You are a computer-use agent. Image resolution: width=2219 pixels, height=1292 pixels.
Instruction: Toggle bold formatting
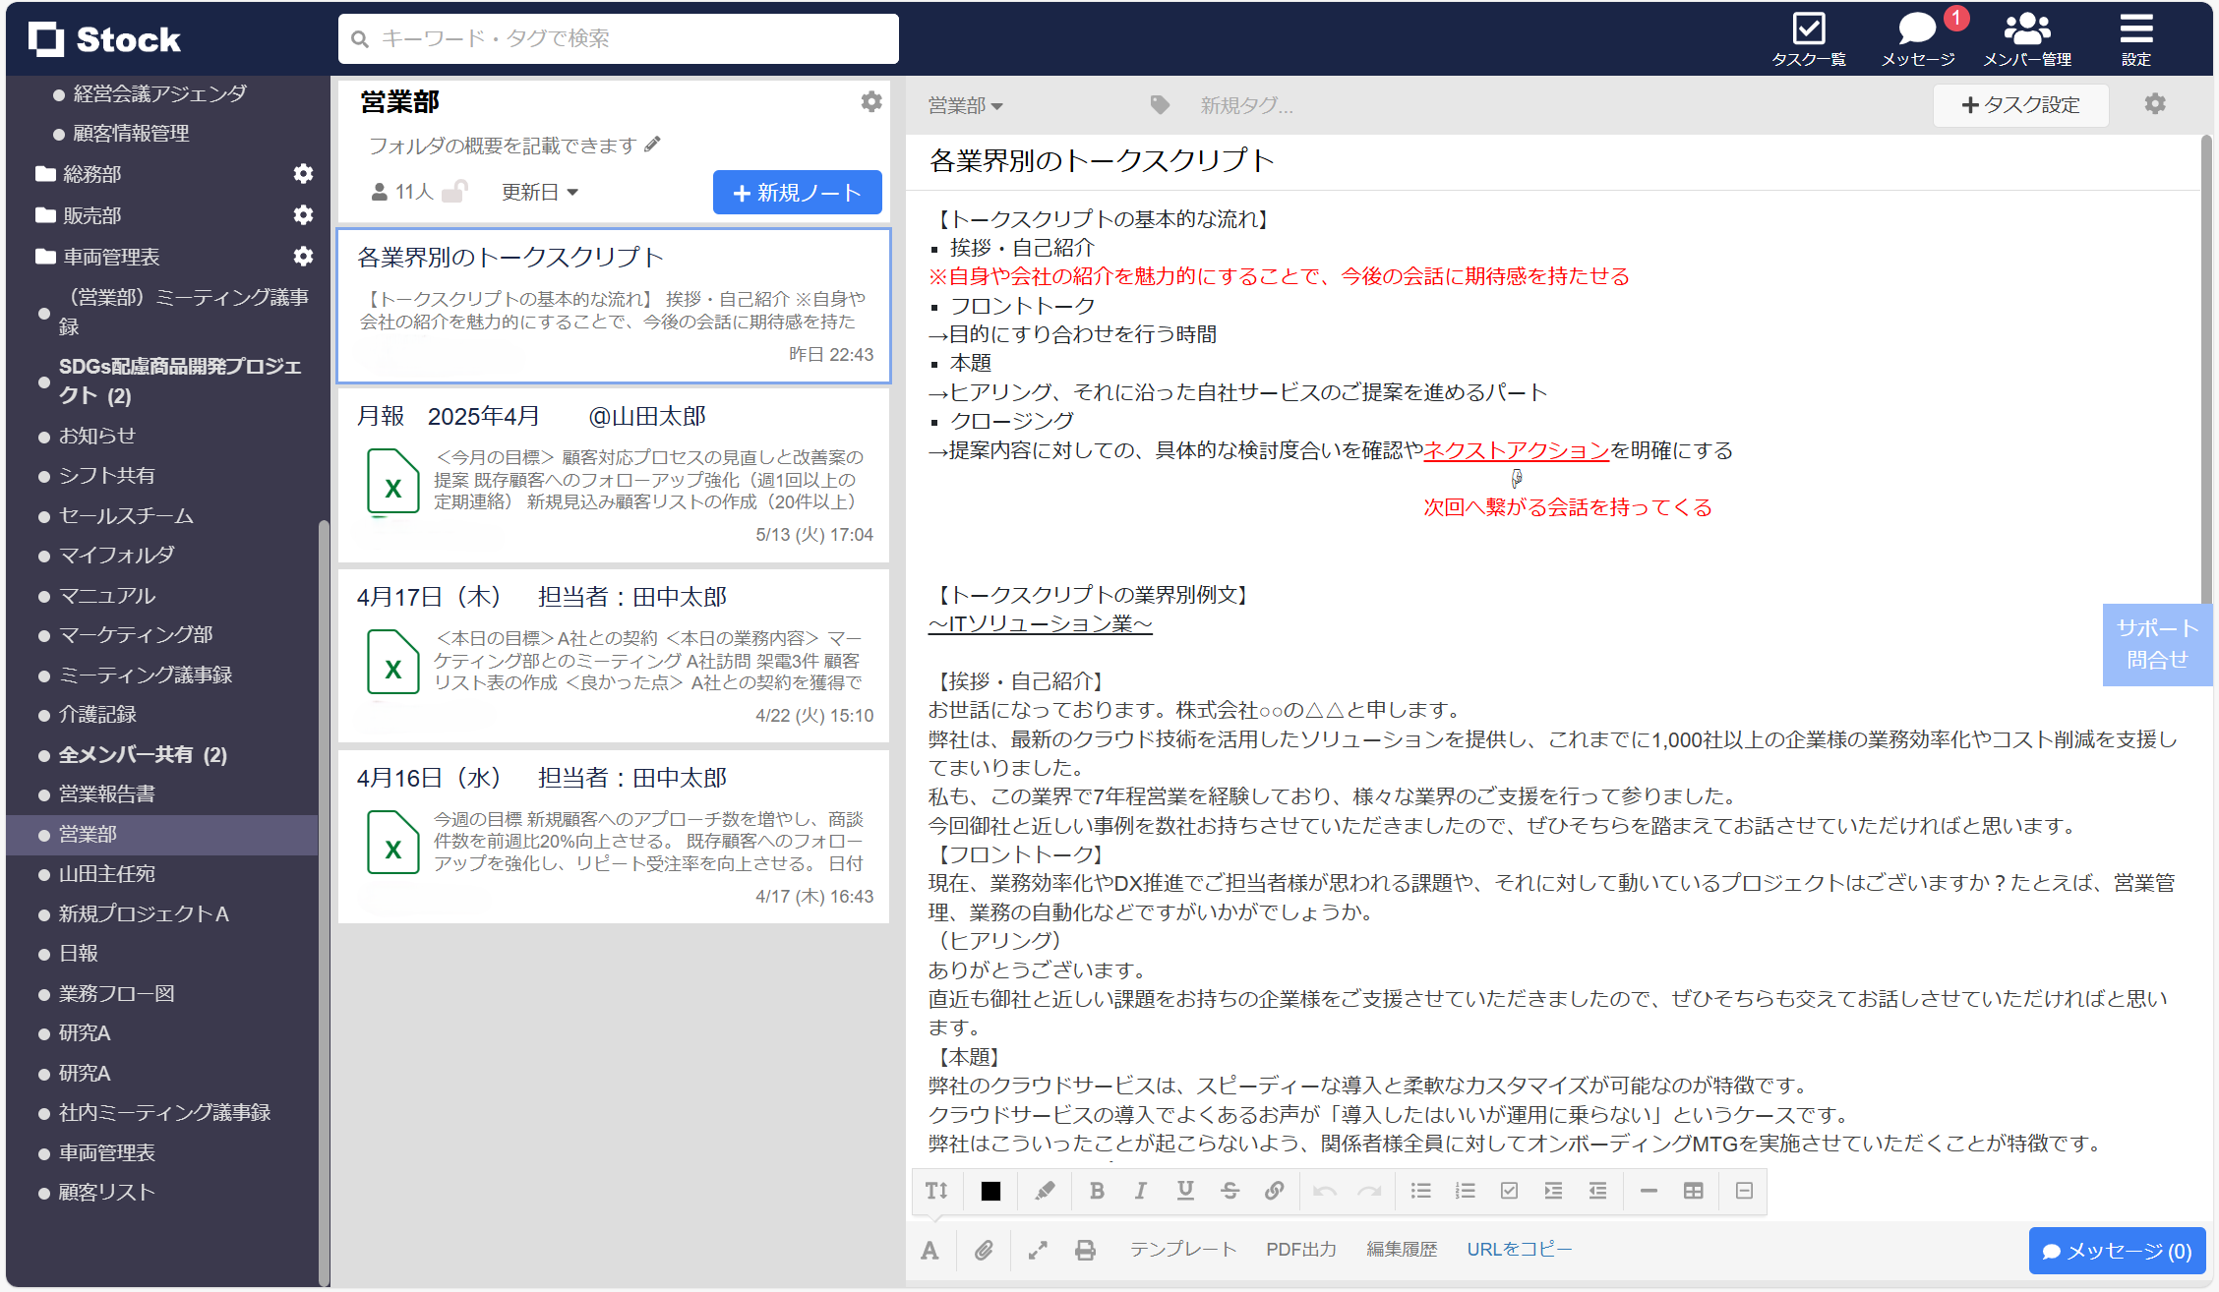[1097, 1191]
